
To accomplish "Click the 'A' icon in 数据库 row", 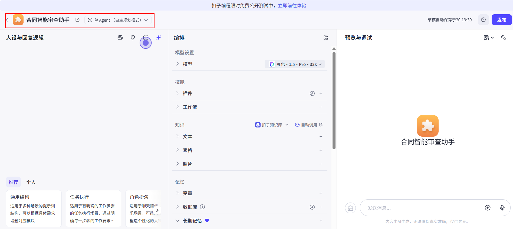I will pyautogui.click(x=312, y=207).
